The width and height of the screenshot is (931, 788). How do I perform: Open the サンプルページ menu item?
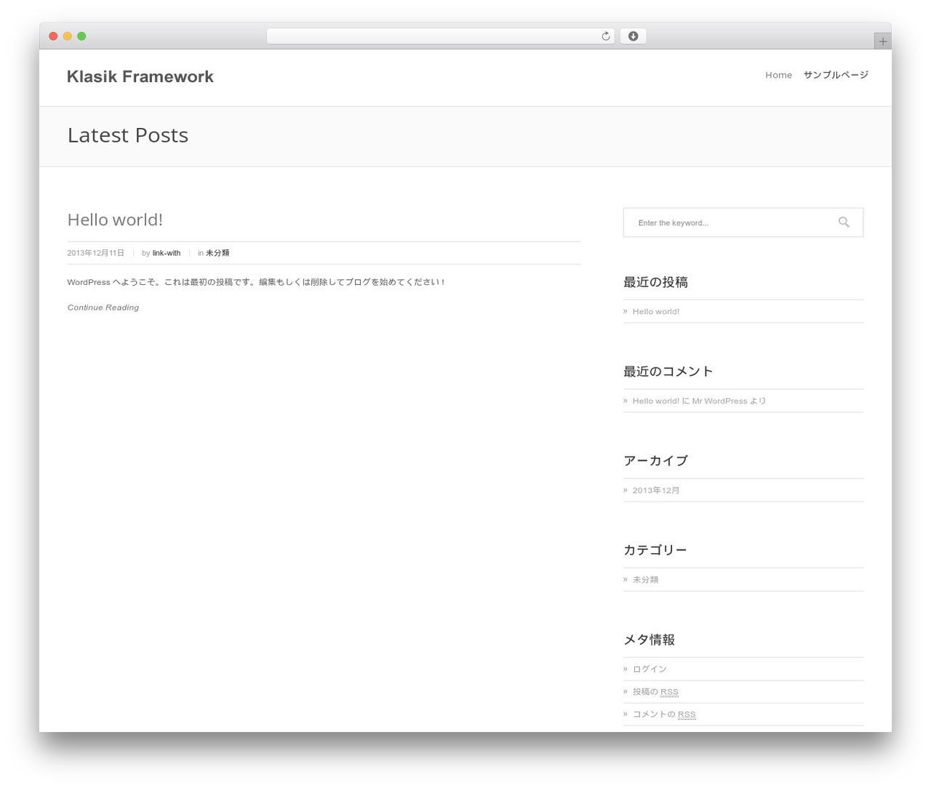[x=836, y=75]
